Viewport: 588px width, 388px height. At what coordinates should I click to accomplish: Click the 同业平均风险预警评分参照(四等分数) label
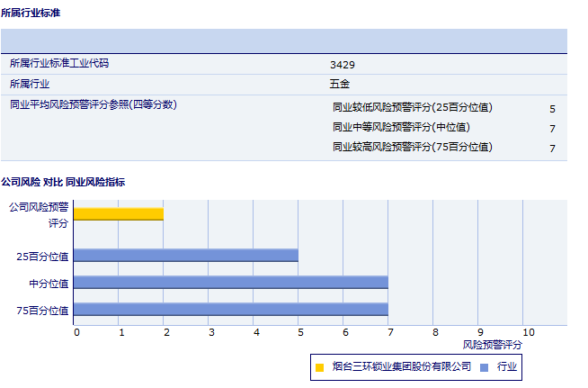[93, 104]
